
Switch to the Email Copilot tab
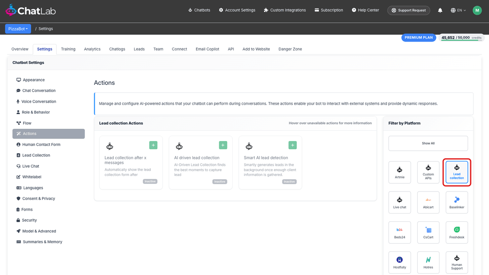point(207,49)
